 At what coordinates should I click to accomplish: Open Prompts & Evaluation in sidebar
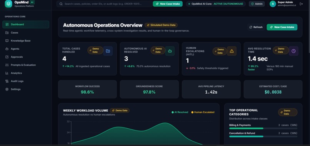coord(26,65)
